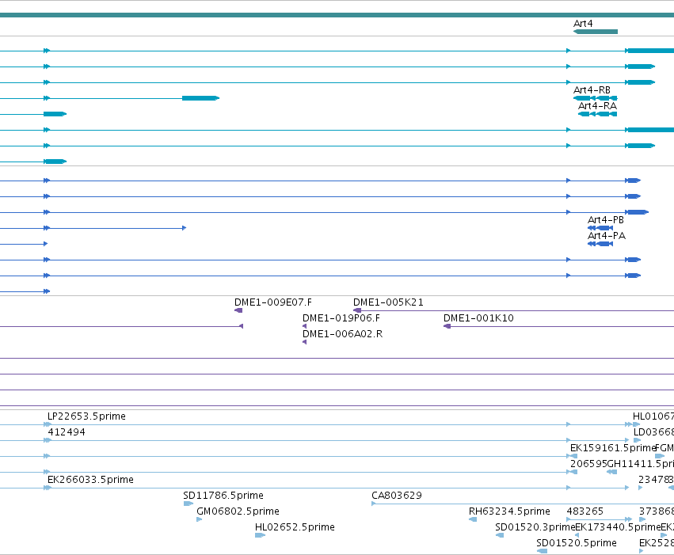This screenshot has width=674, height=555.
Task: Click the SD01520.5prime EST label
Action: (576, 543)
